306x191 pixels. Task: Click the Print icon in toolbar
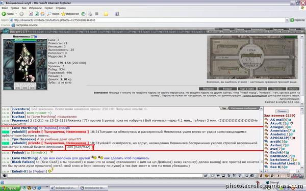pos(90,14)
